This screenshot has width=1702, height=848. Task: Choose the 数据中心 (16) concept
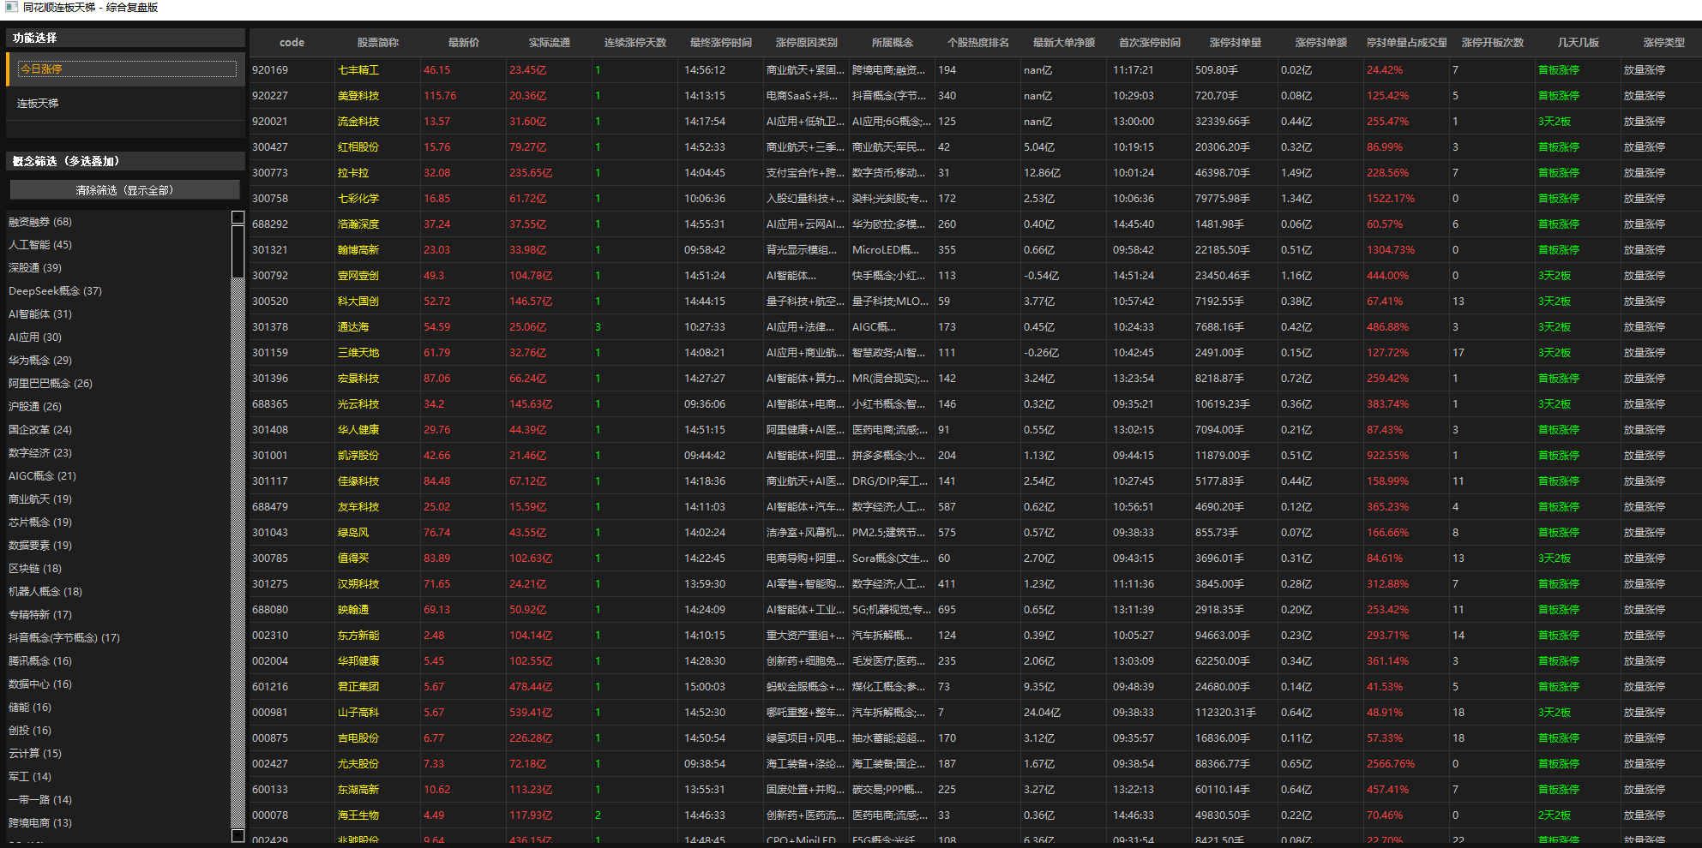pos(40,684)
